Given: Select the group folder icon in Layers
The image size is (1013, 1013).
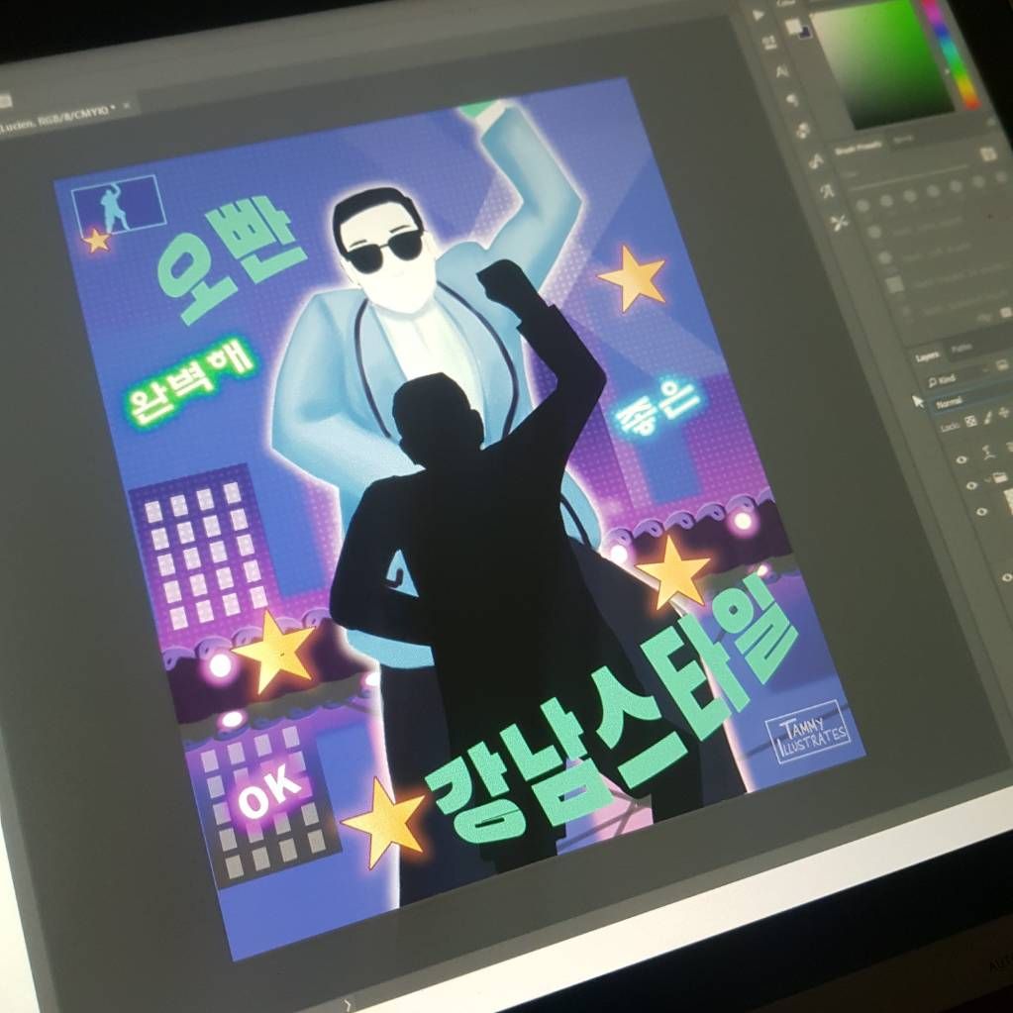Looking at the screenshot, I should (x=999, y=478).
